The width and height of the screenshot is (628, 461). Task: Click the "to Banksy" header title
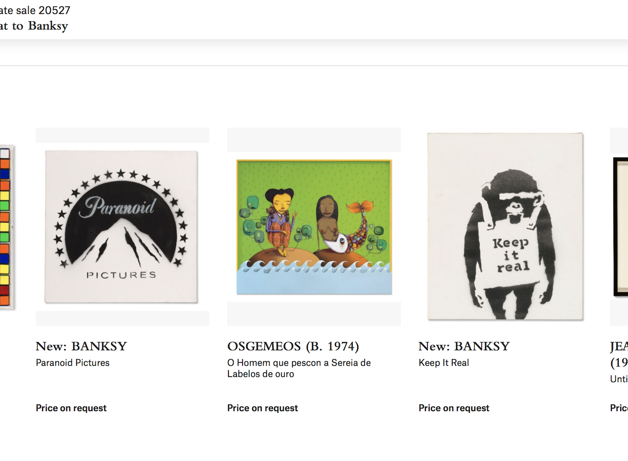[35, 26]
